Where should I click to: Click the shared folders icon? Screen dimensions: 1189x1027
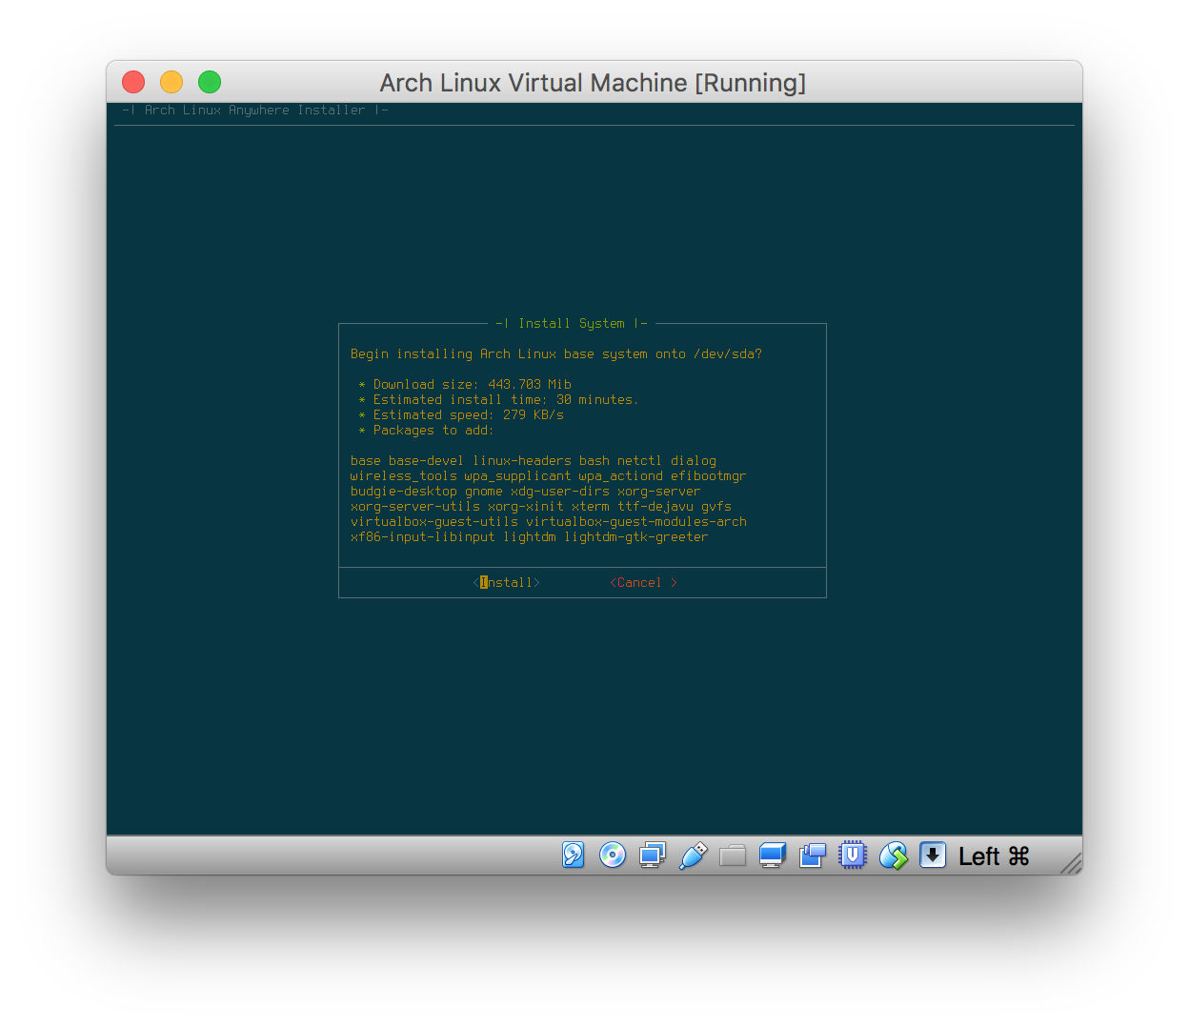click(733, 855)
